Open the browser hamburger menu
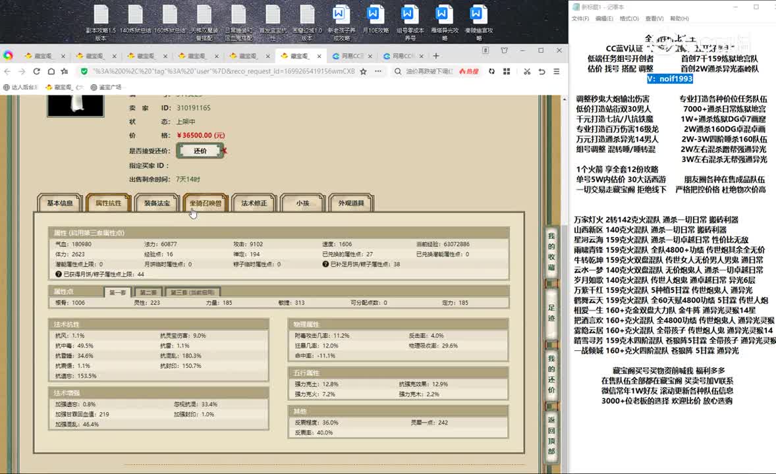 pyautogui.click(x=556, y=71)
